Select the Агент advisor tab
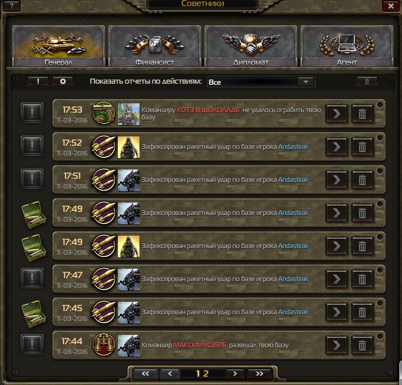The height and width of the screenshot is (385, 402). (347, 46)
